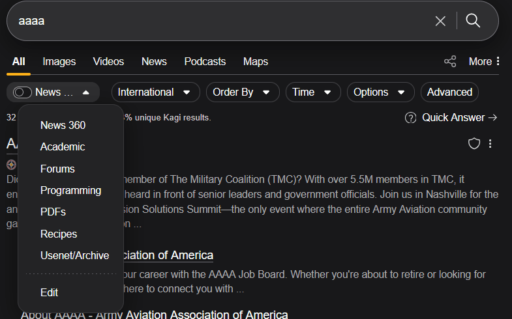
Task: Select Usenet/Archive from the lens list
Action: (74, 255)
